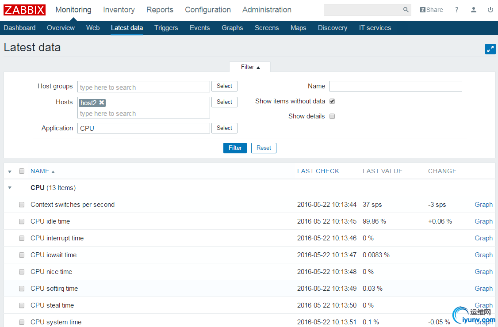Image resolution: width=498 pixels, height=327 pixels.
Task: Go to Graphs submenu
Action: pyautogui.click(x=232, y=28)
